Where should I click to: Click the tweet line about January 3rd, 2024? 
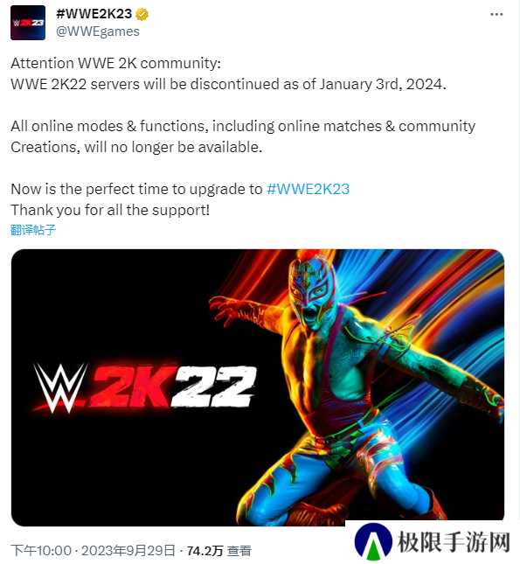click(x=228, y=85)
